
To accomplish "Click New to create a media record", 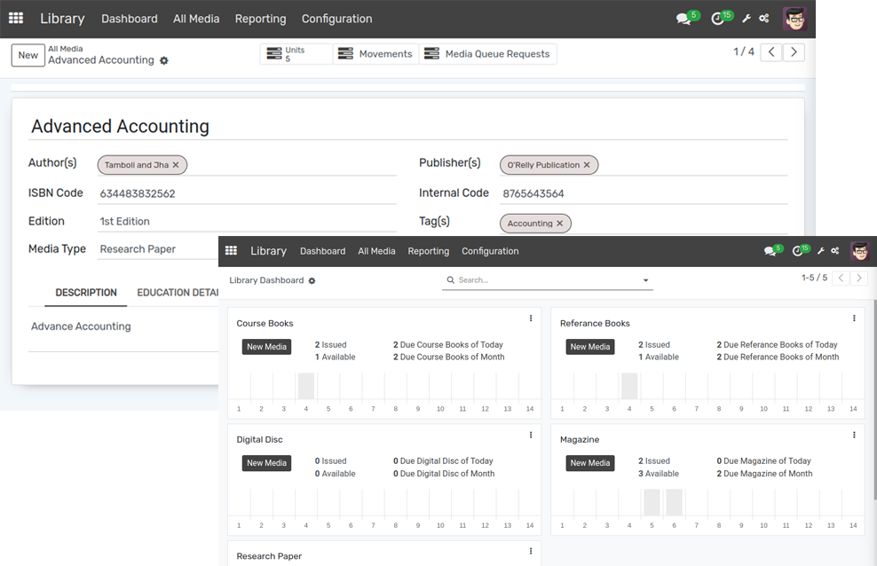I will [28, 55].
